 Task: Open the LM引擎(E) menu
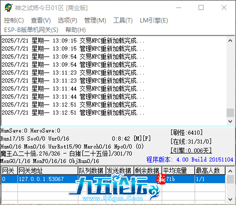coord(154,20)
